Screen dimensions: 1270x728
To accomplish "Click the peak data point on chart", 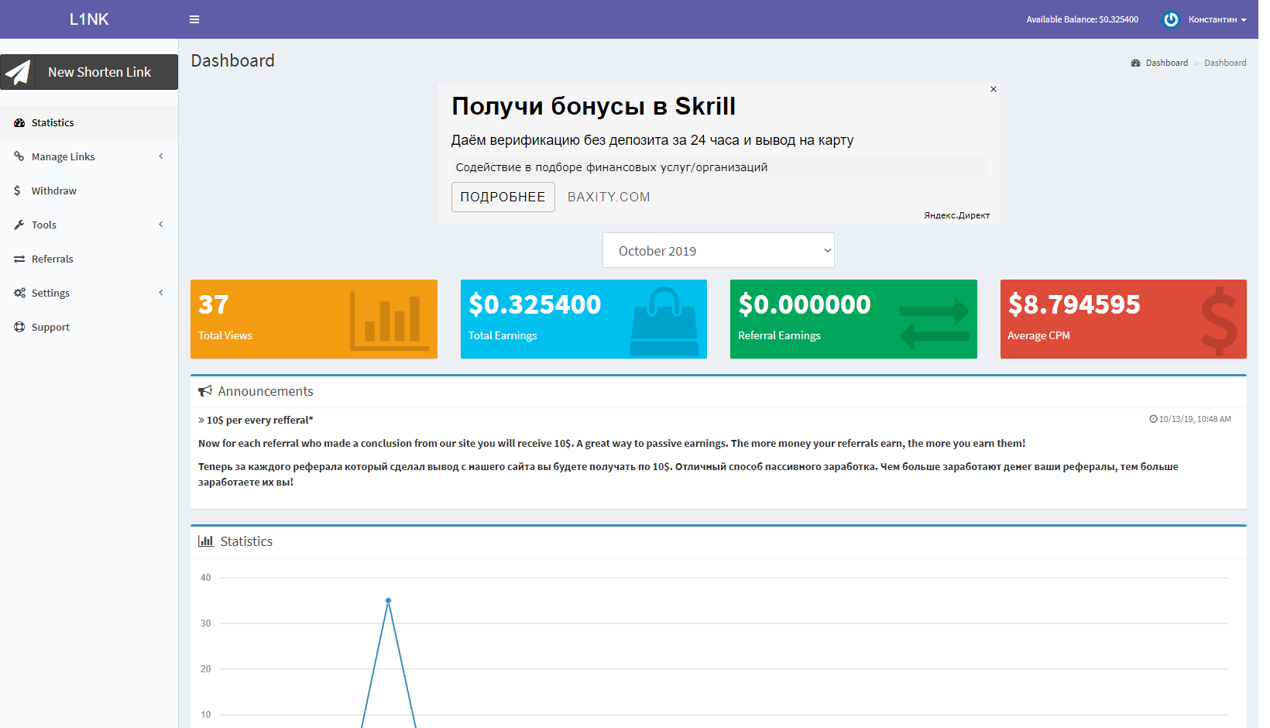I will (x=388, y=600).
